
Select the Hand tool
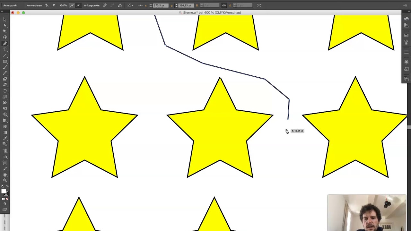click(x=5, y=175)
